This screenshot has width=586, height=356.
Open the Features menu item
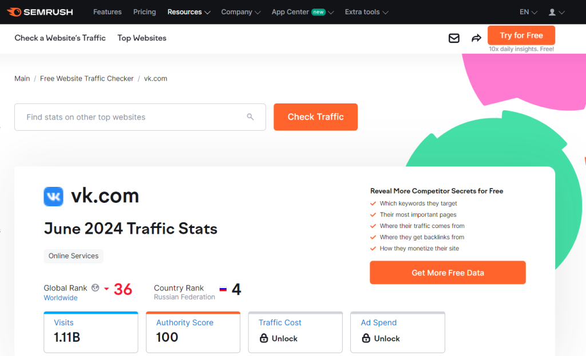(107, 12)
